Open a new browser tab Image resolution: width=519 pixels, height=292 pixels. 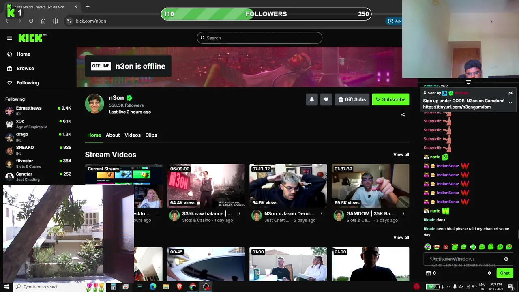(88, 6)
